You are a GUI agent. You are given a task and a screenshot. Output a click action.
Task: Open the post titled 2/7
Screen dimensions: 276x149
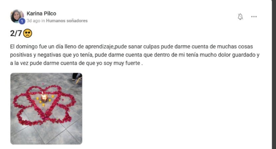[x=16, y=33]
